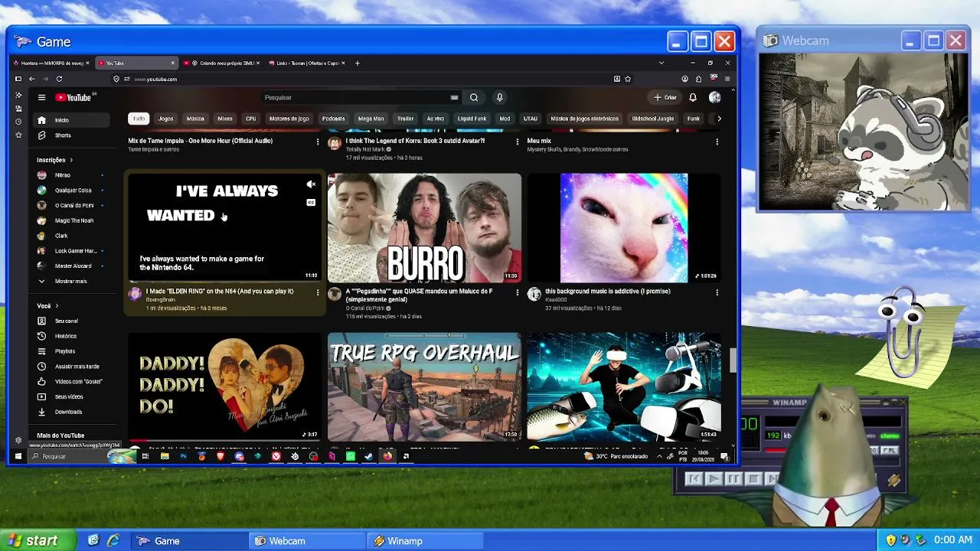Select the Liquid Funk filter chip
The image size is (980, 551).
[472, 119]
